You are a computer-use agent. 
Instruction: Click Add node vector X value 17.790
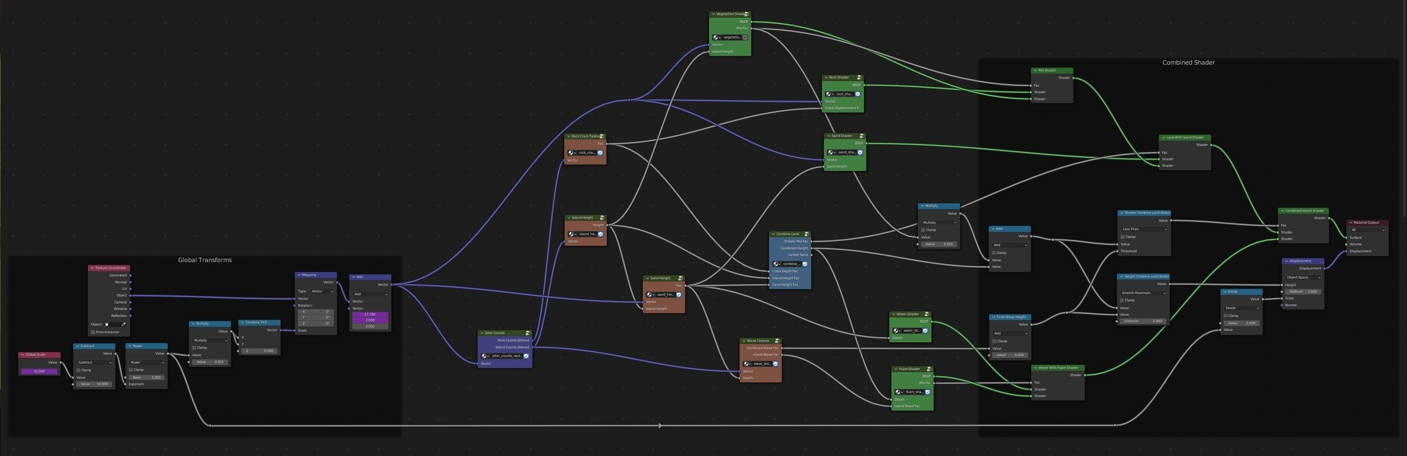pyautogui.click(x=370, y=314)
